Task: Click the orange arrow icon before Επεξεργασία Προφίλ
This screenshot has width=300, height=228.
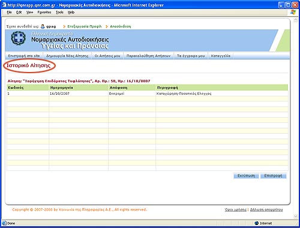Action: coord(64,26)
